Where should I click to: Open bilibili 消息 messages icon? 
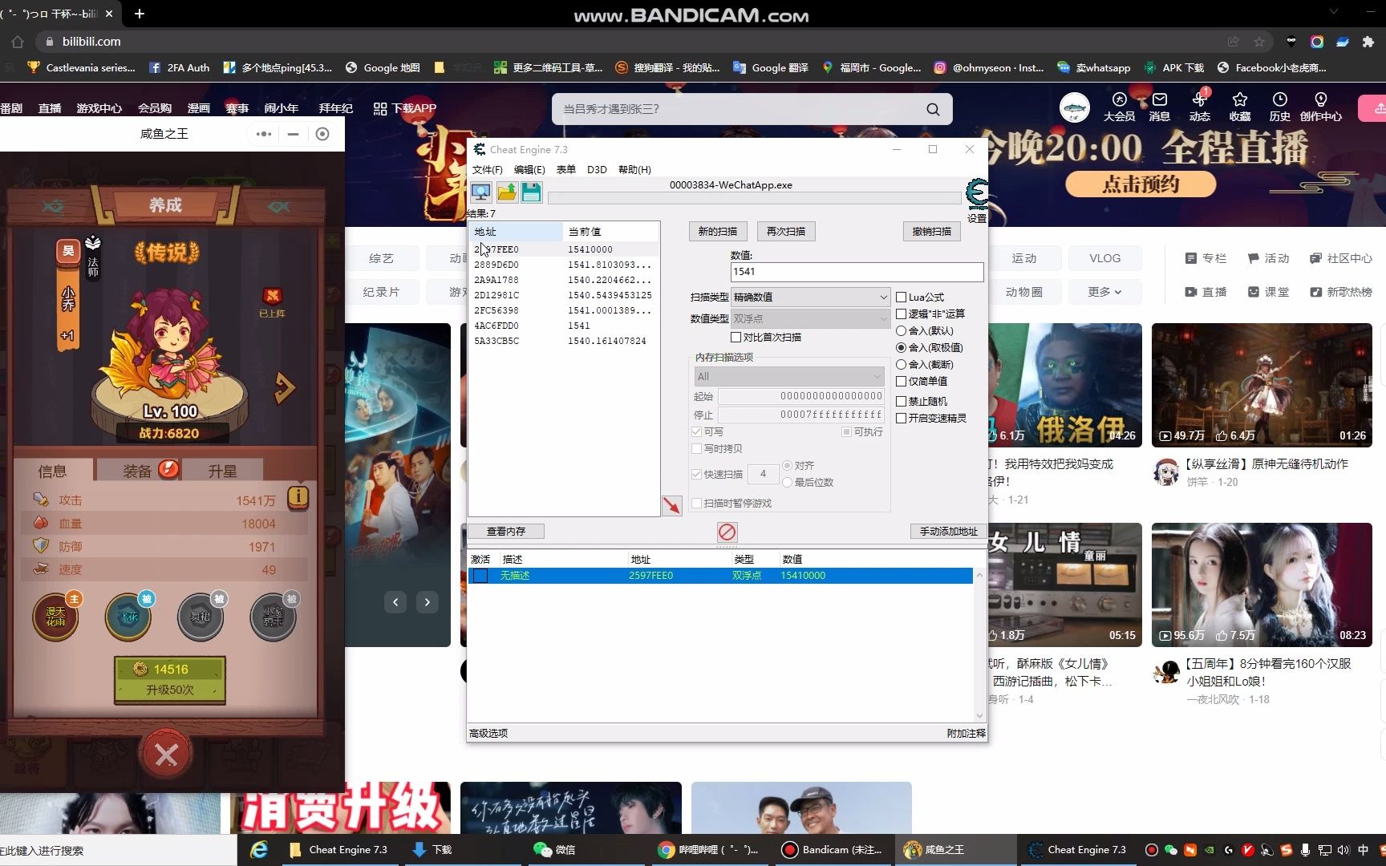1160,107
